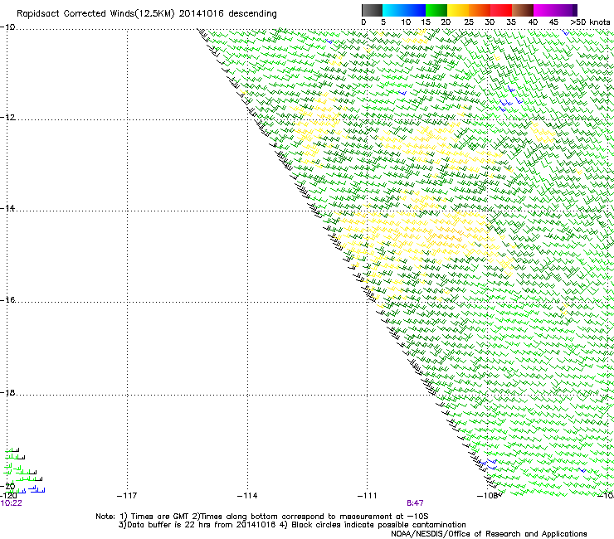Click the legend label '25'

469,22
